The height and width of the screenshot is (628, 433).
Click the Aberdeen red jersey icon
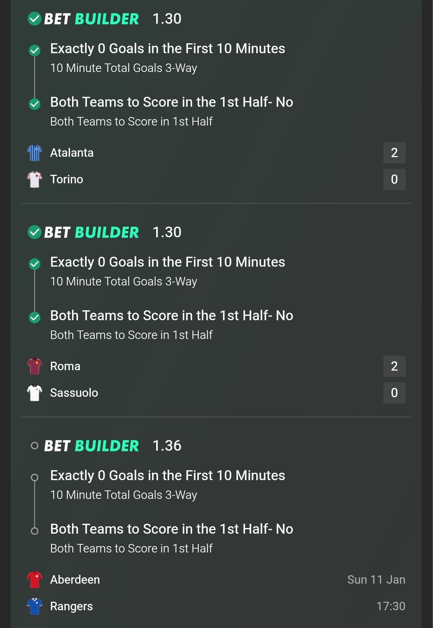coord(34,580)
